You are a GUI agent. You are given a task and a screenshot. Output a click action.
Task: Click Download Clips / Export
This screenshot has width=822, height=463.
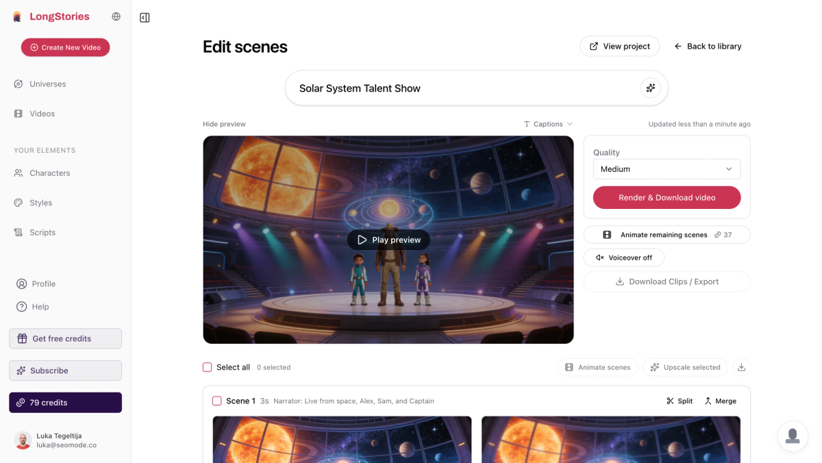point(667,281)
